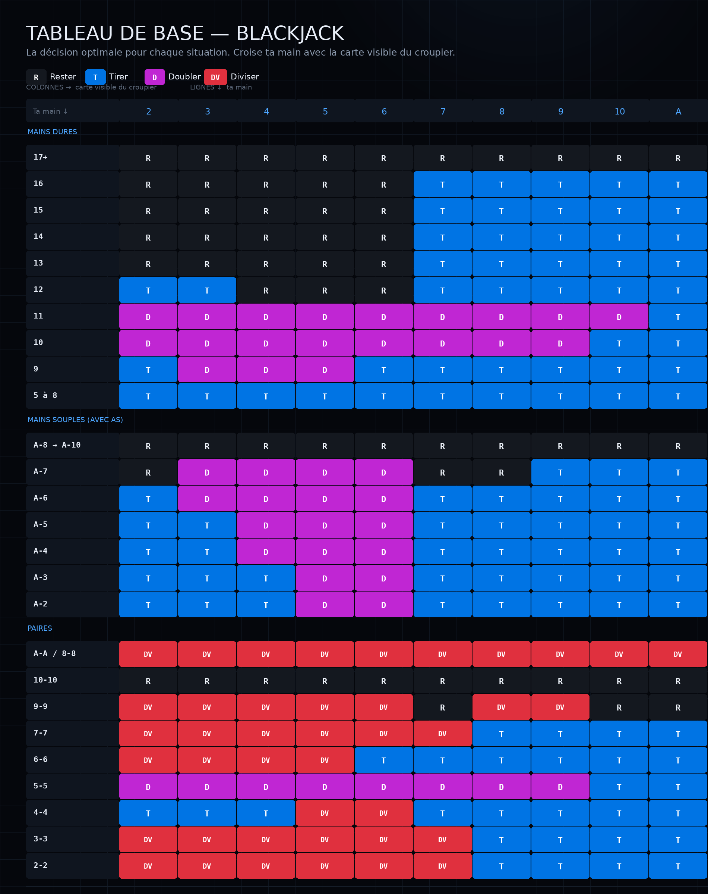Click the DV cell for A-A / 8-8 against dealer A
This screenshot has width=708, height=894.
pyautogui.click(x=678, y=654)
